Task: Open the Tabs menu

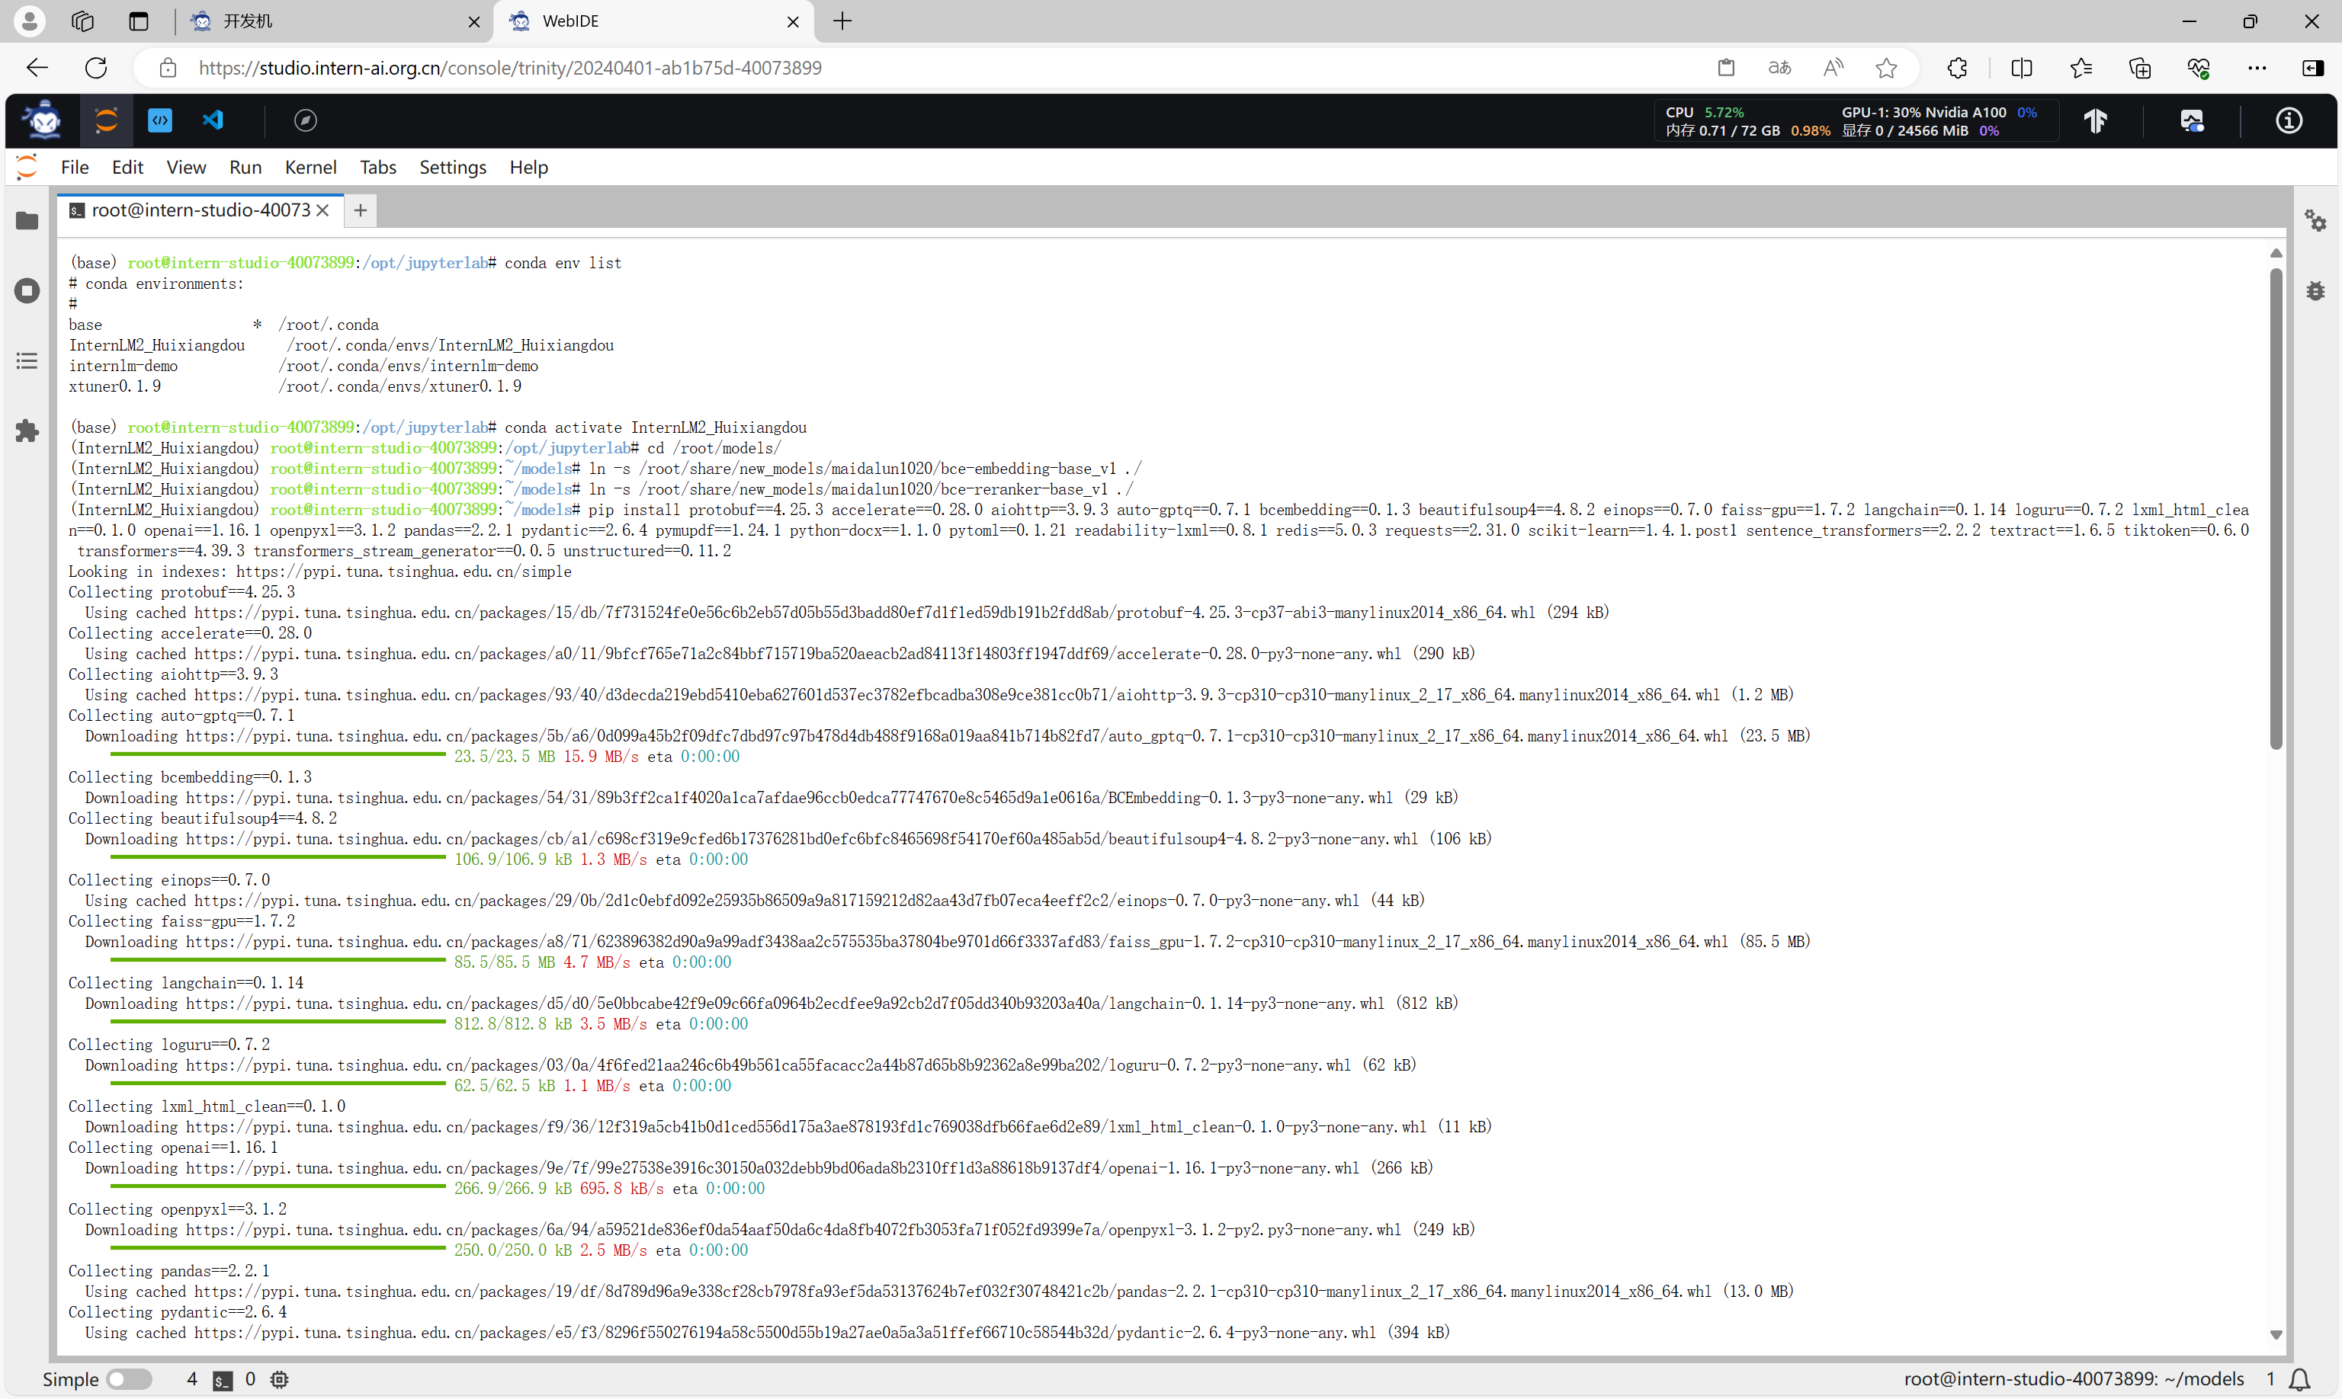Action: 377,167
